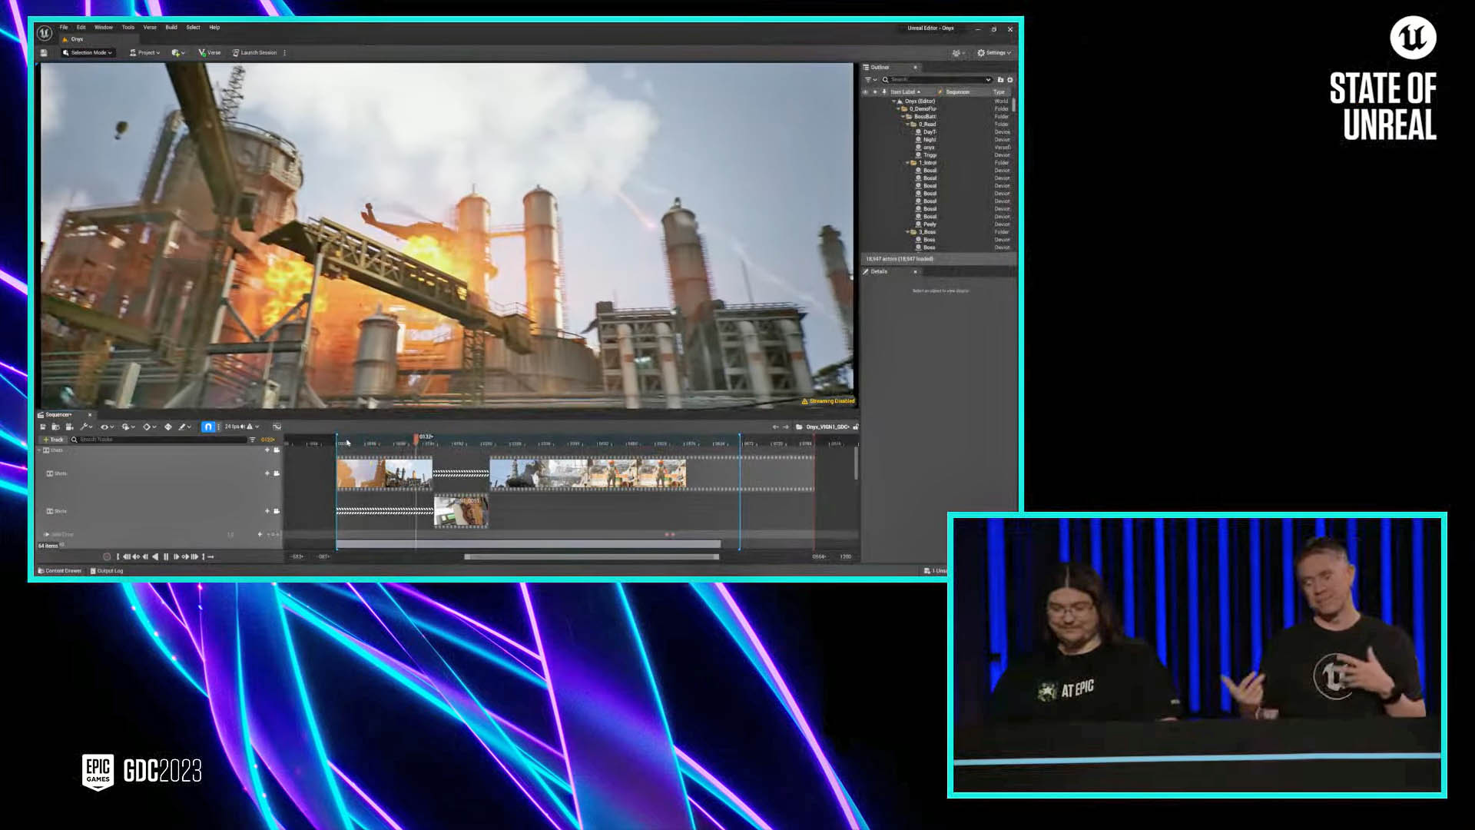Click the Sequencer find in content browser icon
1475x830 pixels.
click(55, 427)
